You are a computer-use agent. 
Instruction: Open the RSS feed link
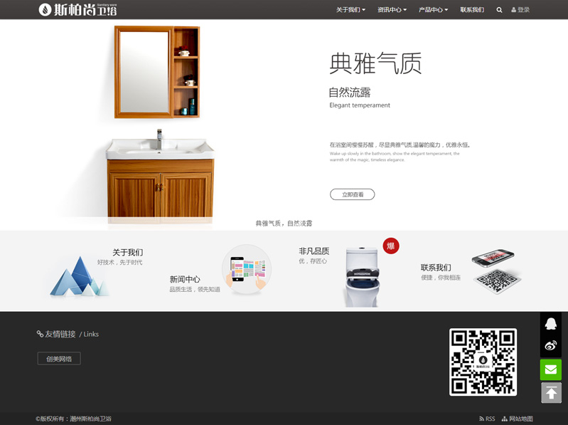pyautogui.click(x=487, y=419)
